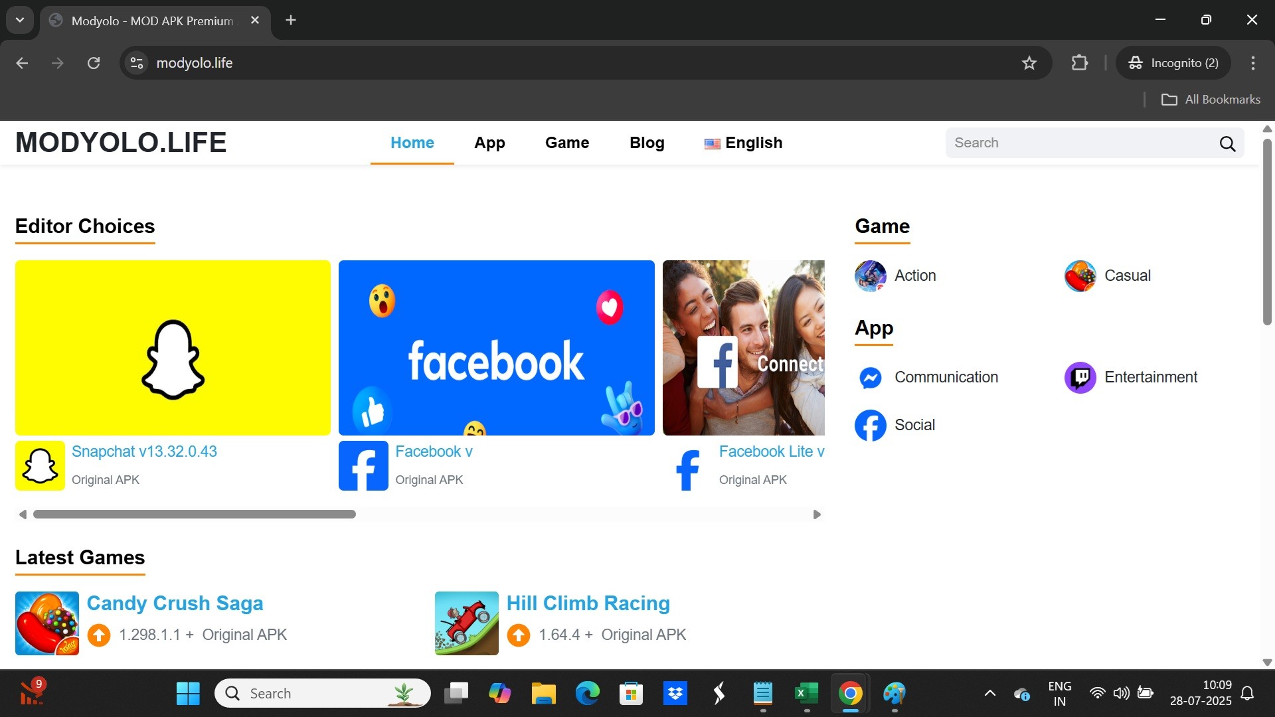
Task: Click the search magnifier icon on site
Action: [1227, 143]
